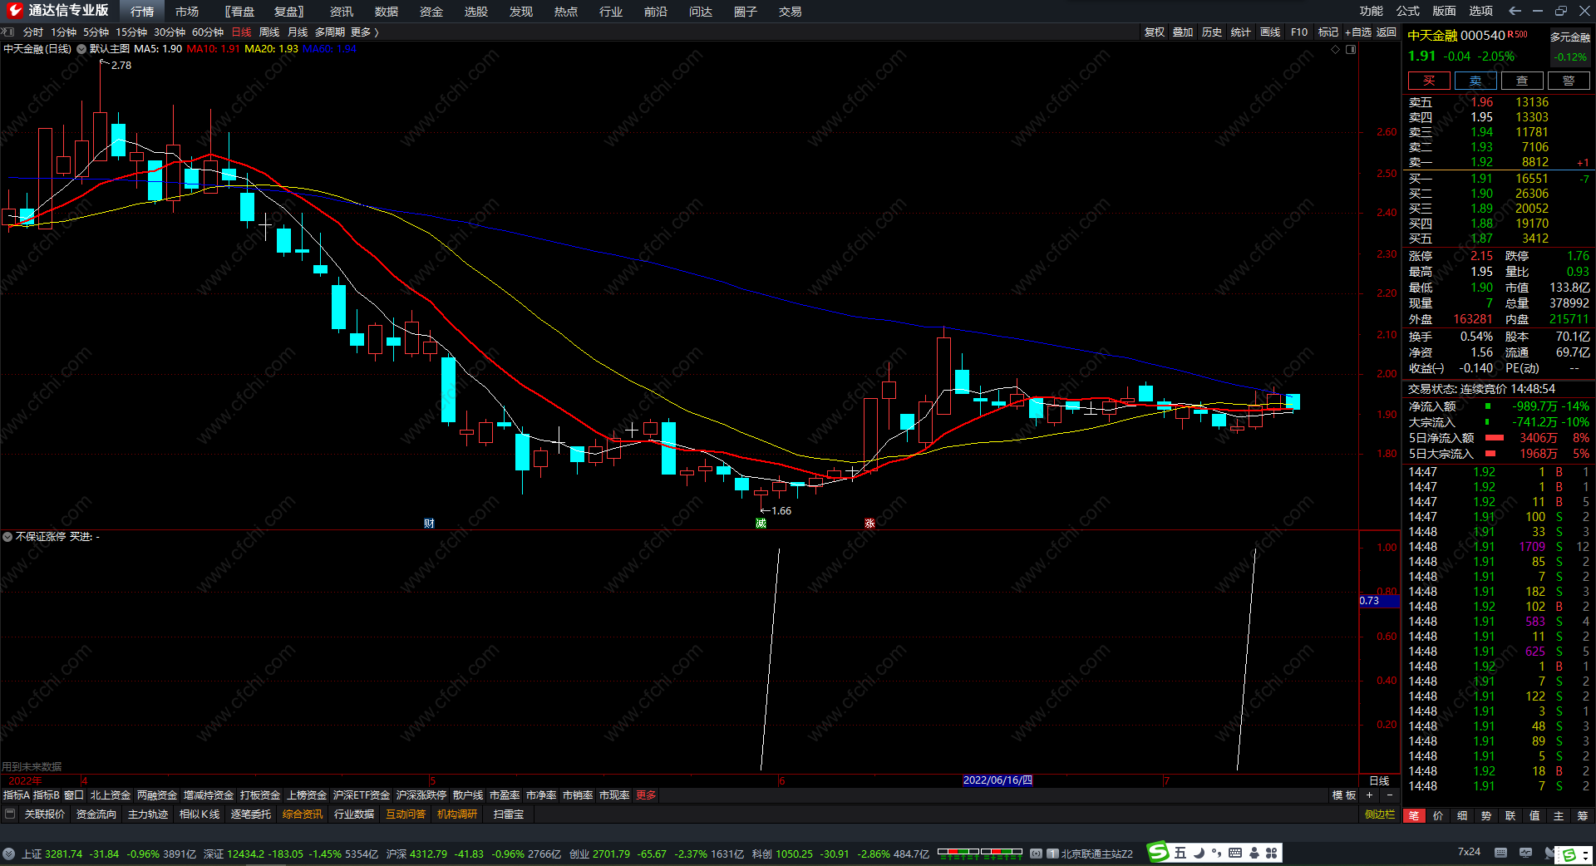Image resolution: width=1596 pixels, height=866 pixels.
Task: Click the 减 marker on the chart
Action: click(761, 523)
